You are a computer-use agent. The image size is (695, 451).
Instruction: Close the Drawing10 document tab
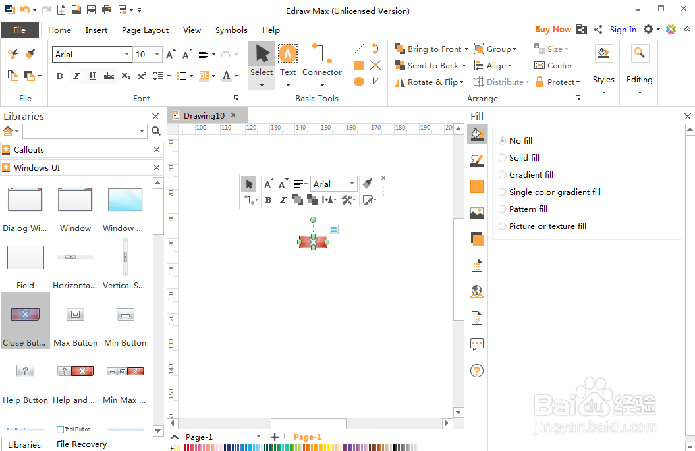233,115
